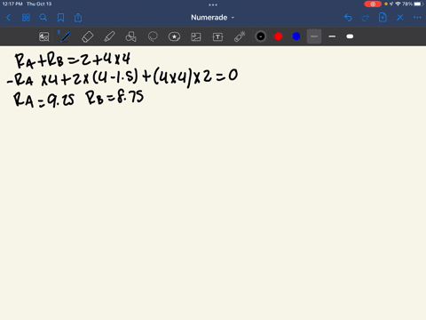Open the Elements (star) tool
The width and height of the screenshot is (426, 320).
coord(174,36)
